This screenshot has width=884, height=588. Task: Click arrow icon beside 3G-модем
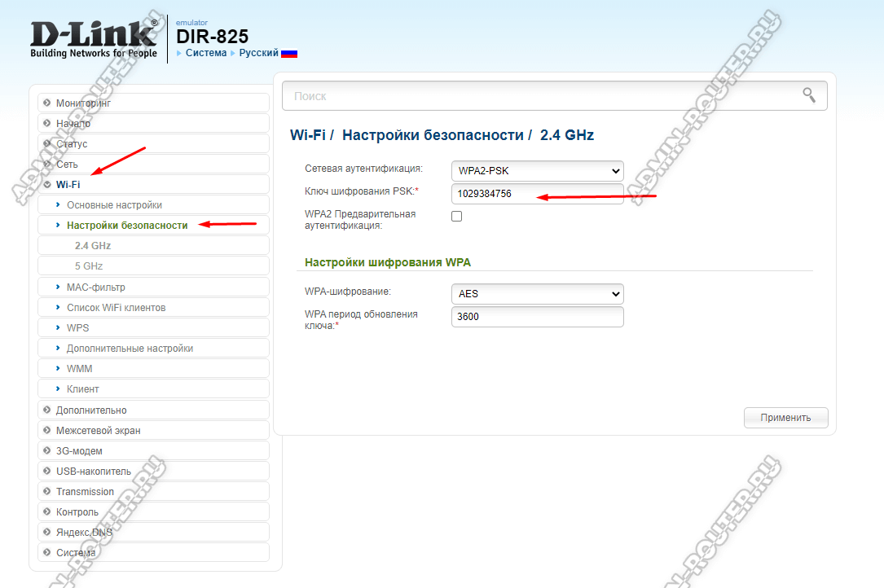[x=47, y=450]
